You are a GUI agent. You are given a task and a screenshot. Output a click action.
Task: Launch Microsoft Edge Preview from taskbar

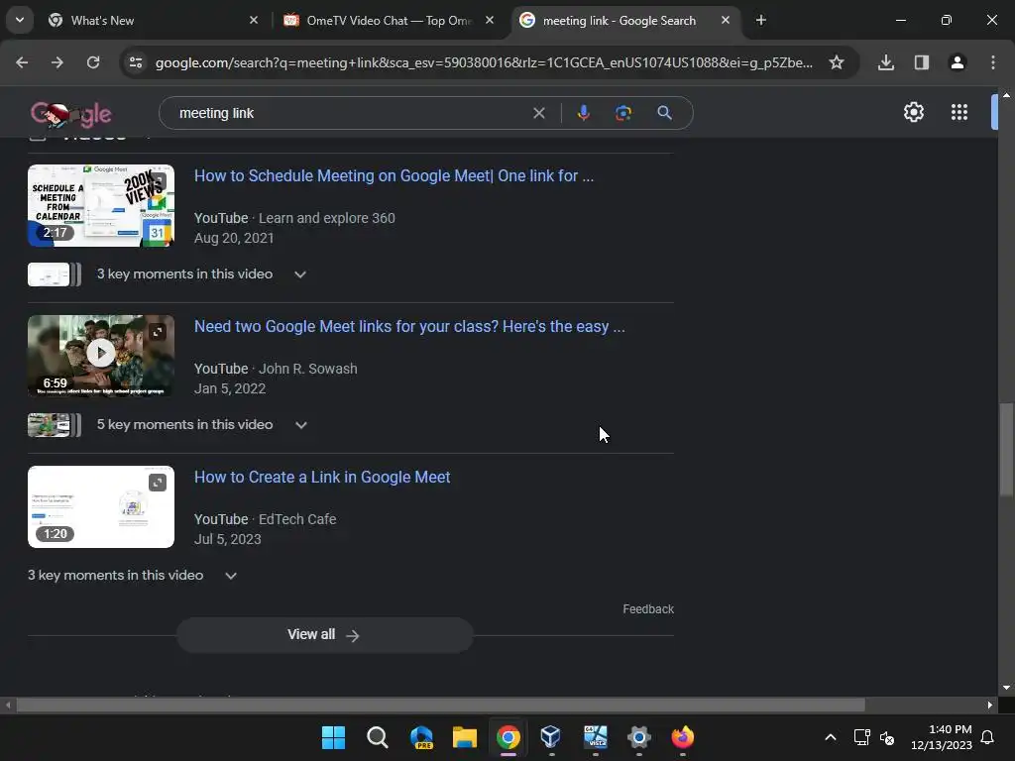coord(421,737)
